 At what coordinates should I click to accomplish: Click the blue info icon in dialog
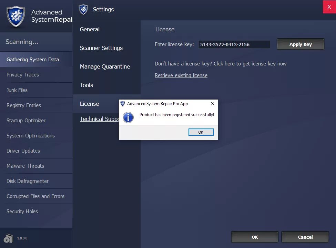click(128, 117)
